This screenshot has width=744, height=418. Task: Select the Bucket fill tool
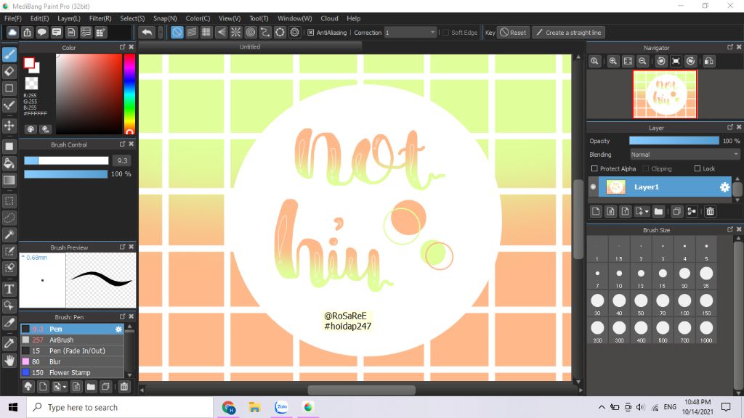9,163
